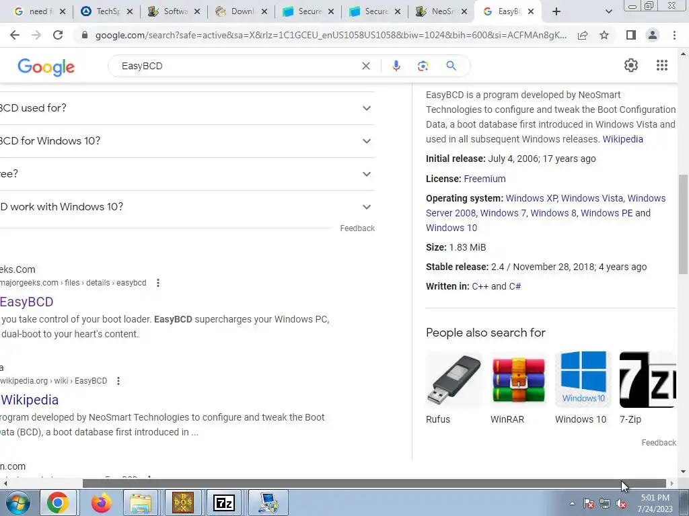Open a new tab
Image resolution: width=689 pixels, height=516 pixels.
coord(556,11)
